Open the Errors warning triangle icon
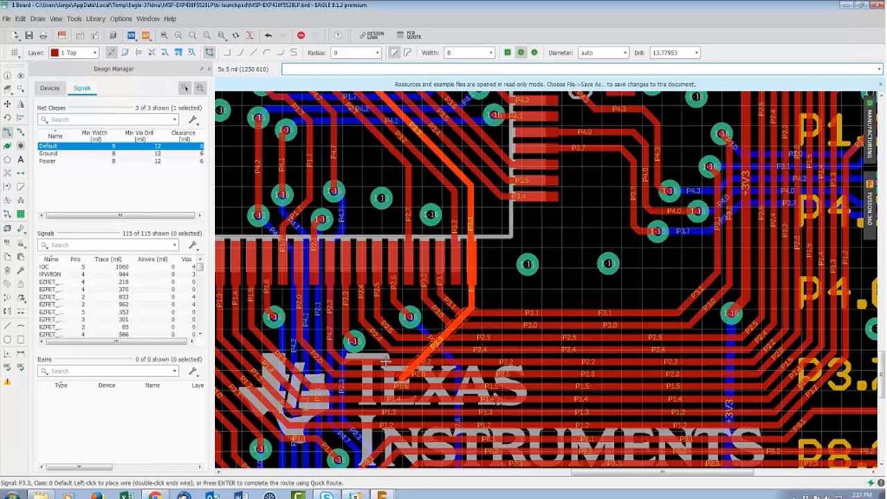The height and width of the screenshot is (499, 887). (8, 381)
